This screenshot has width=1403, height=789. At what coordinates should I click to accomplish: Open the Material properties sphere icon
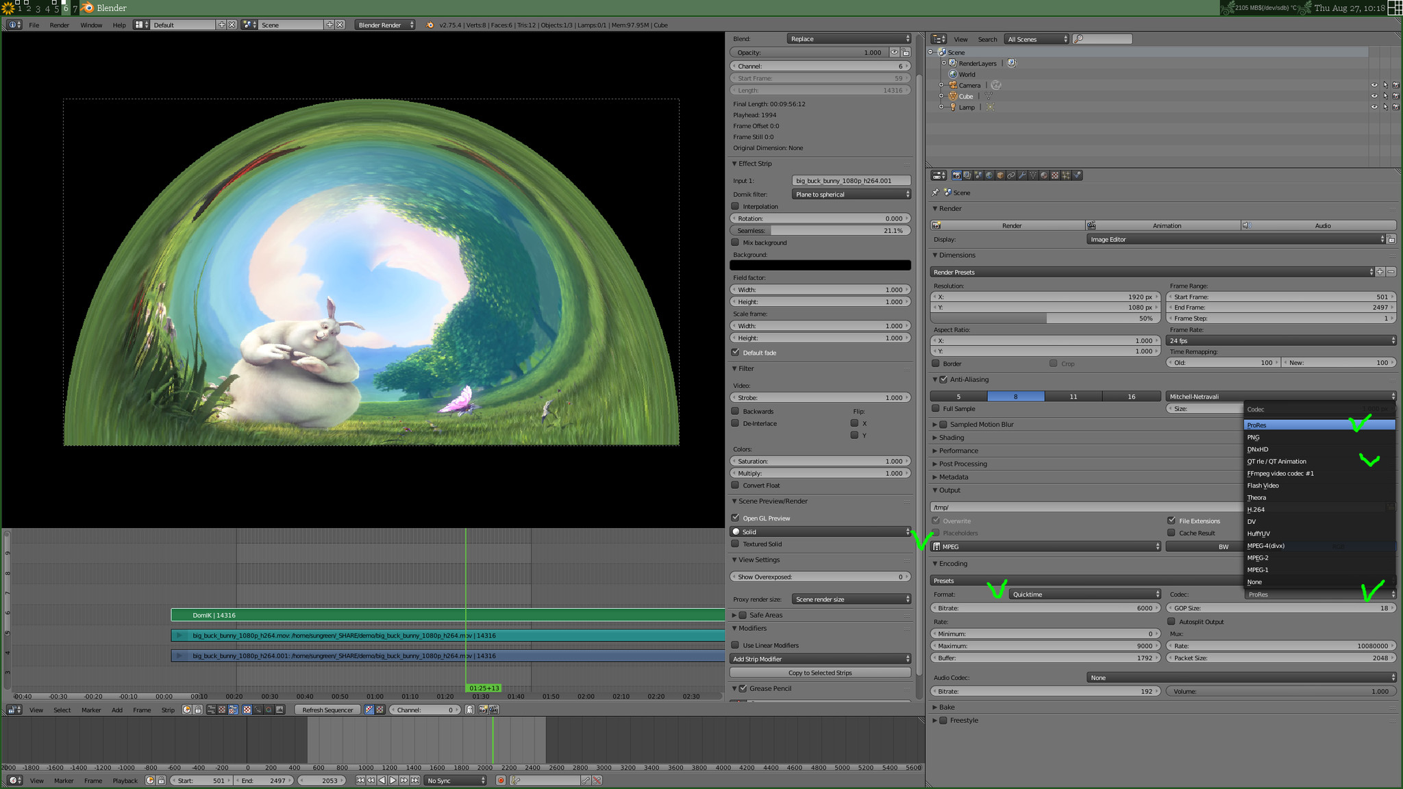1044,175
